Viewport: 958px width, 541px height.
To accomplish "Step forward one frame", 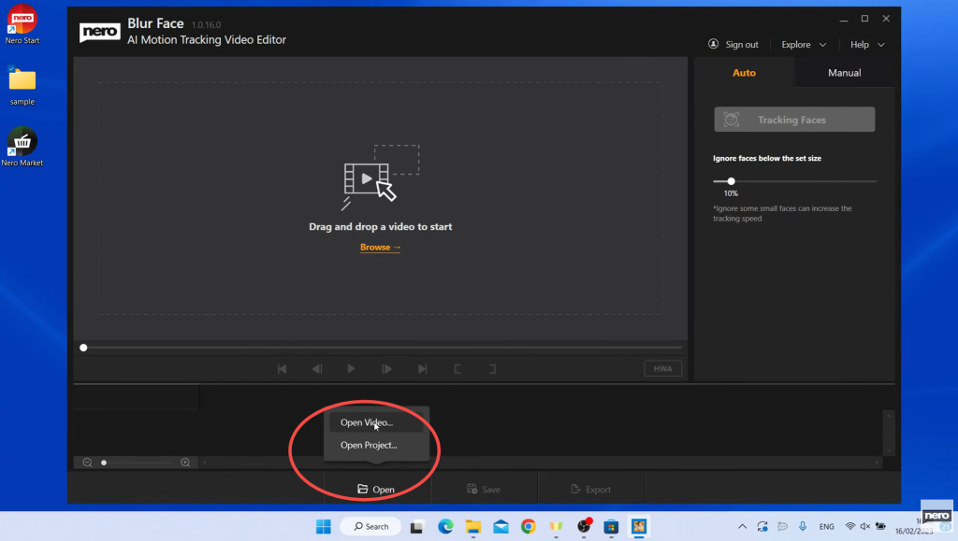I will [x=386, y=369].
